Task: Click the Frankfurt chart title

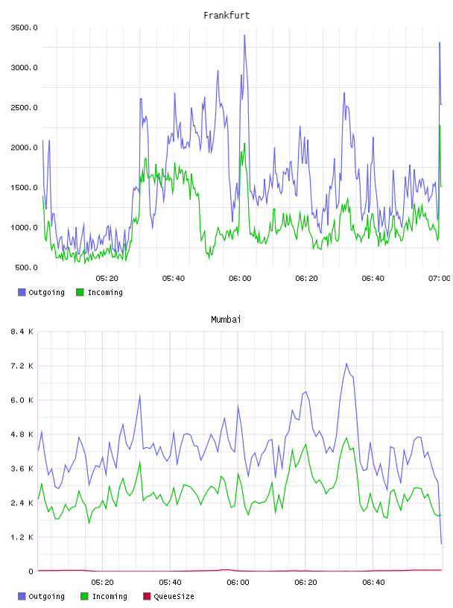Action: point(226,16)
